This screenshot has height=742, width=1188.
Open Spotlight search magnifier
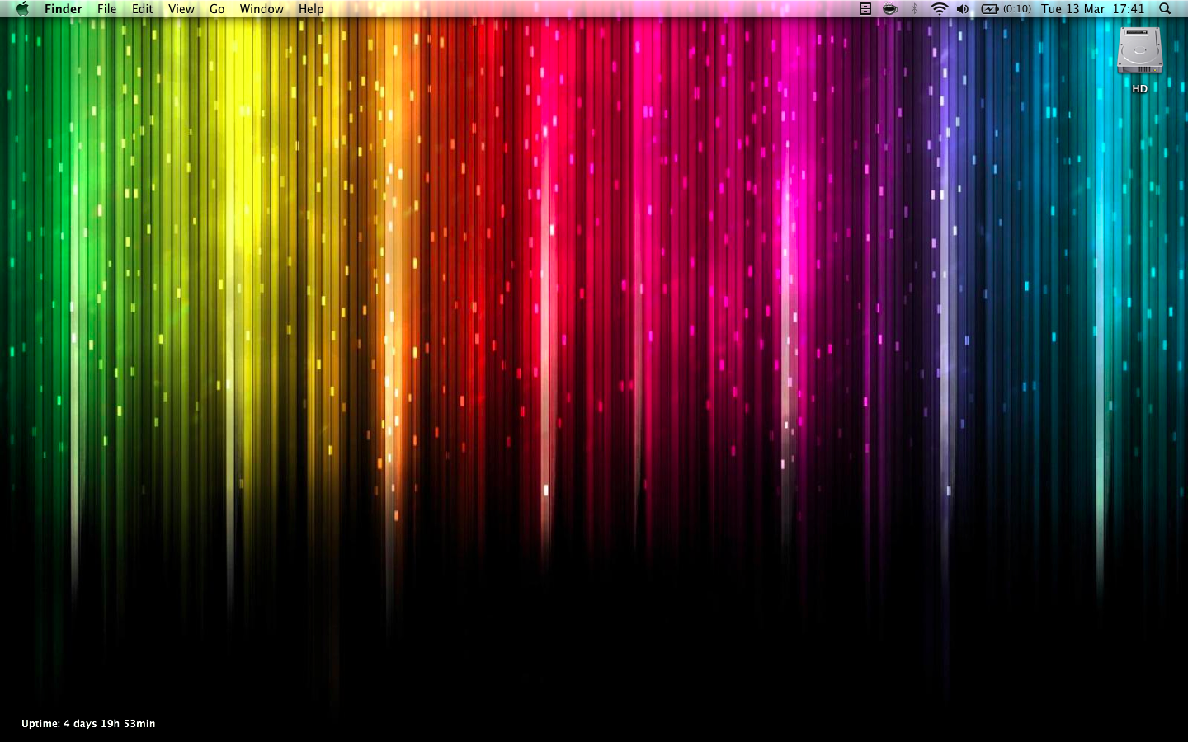1165,9
